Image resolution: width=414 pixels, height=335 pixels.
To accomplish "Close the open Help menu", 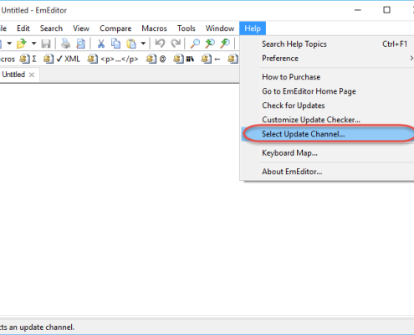I will 253,28.
